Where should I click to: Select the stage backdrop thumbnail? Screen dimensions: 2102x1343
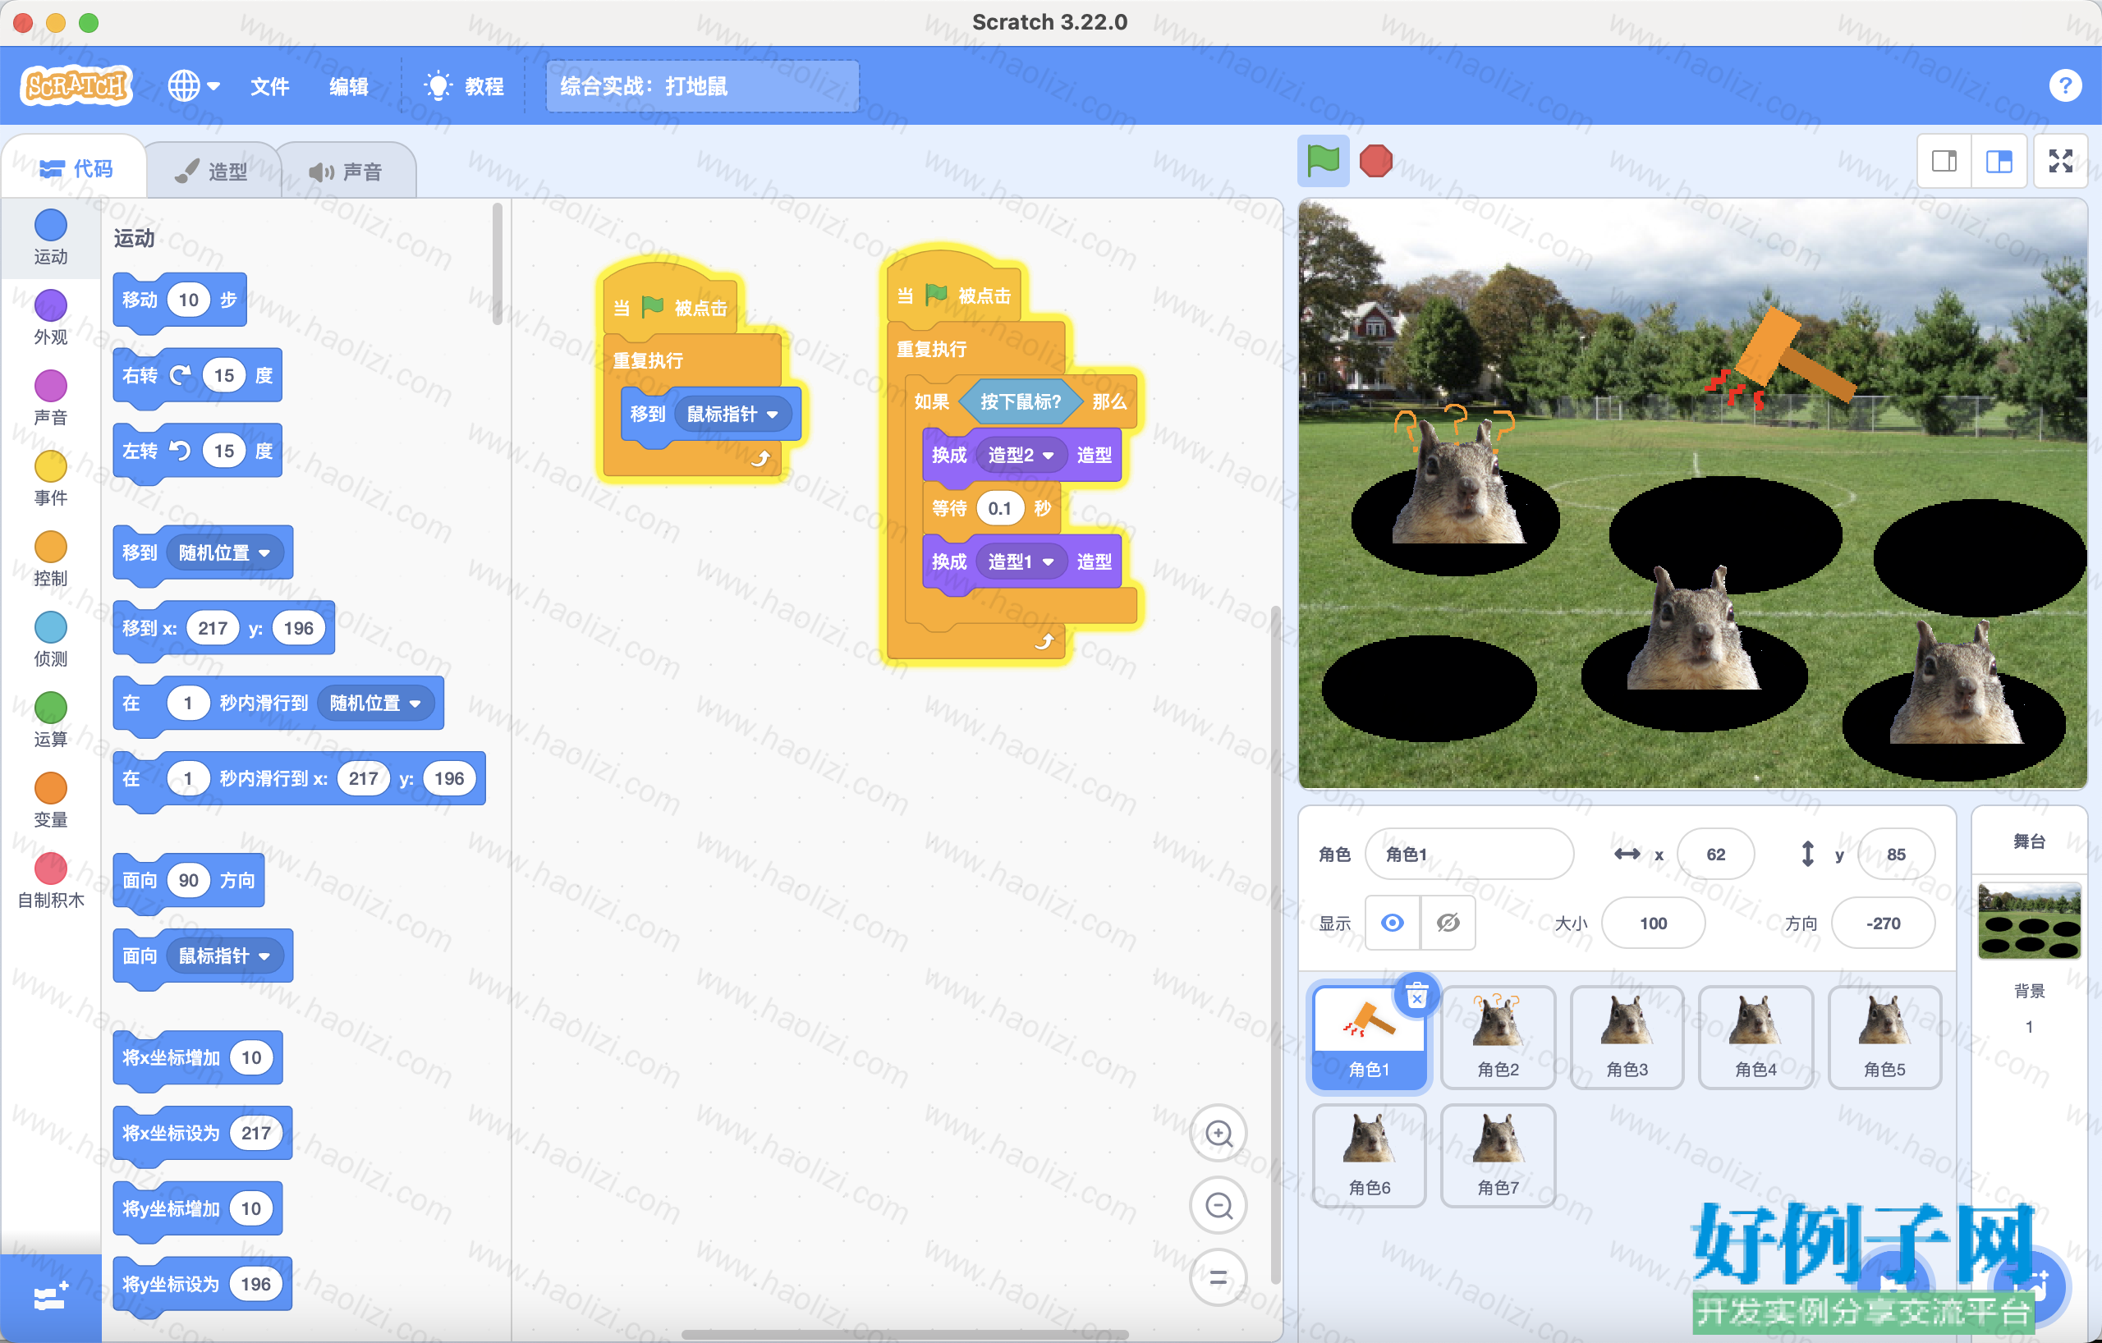tap(2028, 920)
